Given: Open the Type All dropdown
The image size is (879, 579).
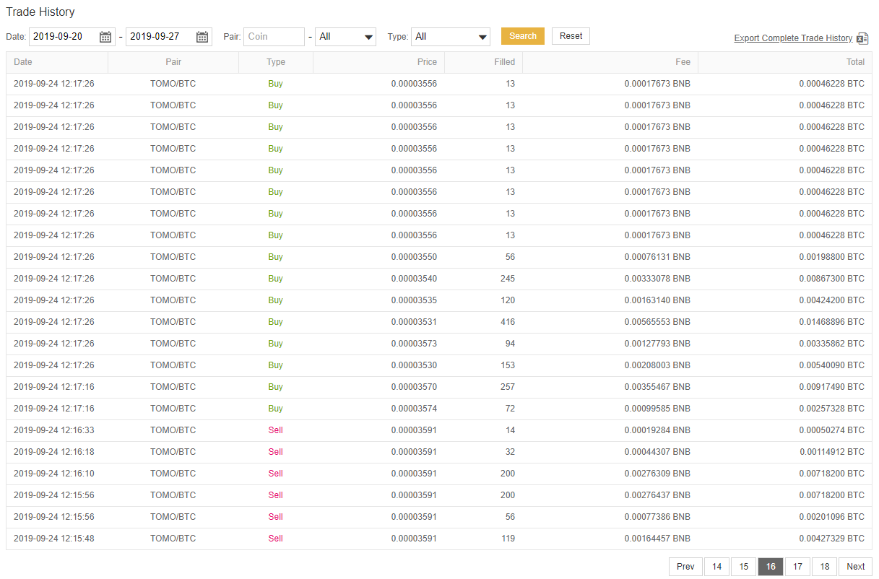Looking at the screenshot, I should pos(451,37).
